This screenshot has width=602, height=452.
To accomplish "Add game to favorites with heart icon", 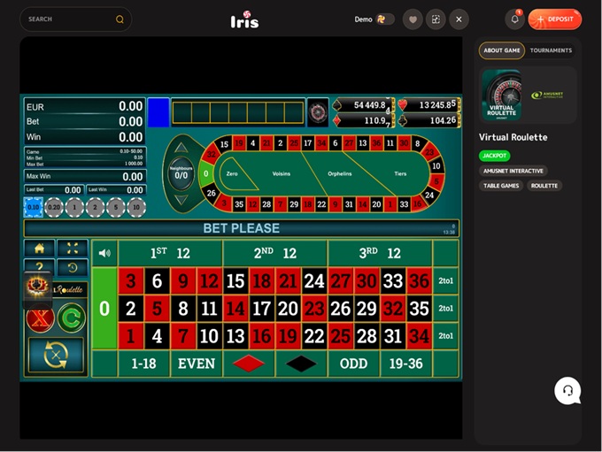I will 413,19.
